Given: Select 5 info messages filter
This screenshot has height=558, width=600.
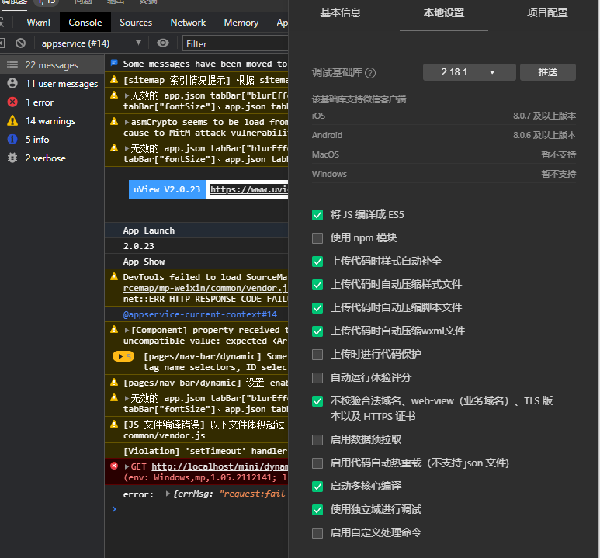Looking at the screenshot, I should point(36,140).
